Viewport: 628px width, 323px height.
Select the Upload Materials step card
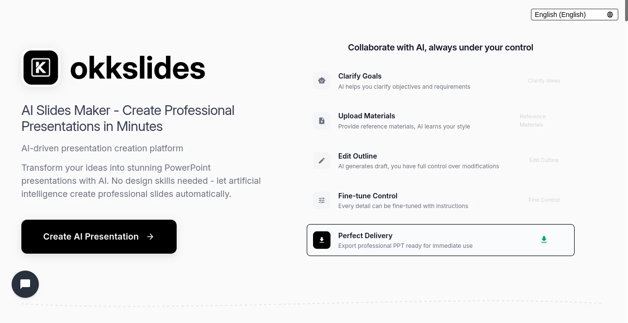(x=441, y=120)
